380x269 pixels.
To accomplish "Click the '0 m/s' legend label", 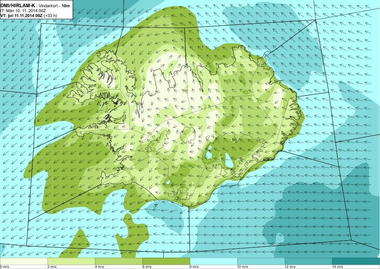I will click(x=4, y=267).
